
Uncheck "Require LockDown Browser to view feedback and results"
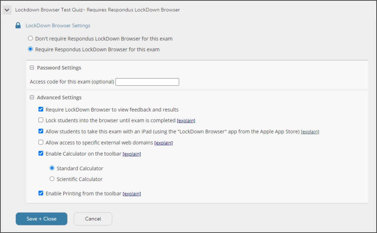click(41, 109)
